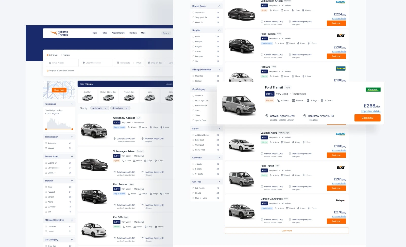Click the minimum price slider handle
Screen dimensions: 406x247
[x=46, y=129]
